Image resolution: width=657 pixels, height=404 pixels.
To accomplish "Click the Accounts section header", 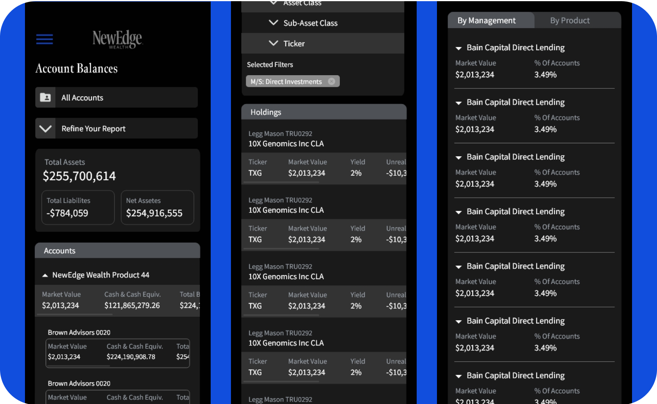I will coord(117,251).
